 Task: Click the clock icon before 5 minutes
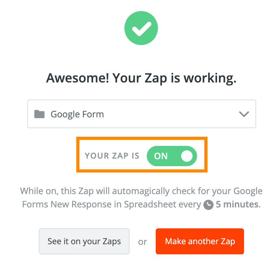click(x=208, y=205)
